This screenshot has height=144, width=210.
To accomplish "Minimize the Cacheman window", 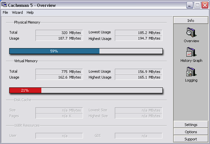I will [190, 5].
